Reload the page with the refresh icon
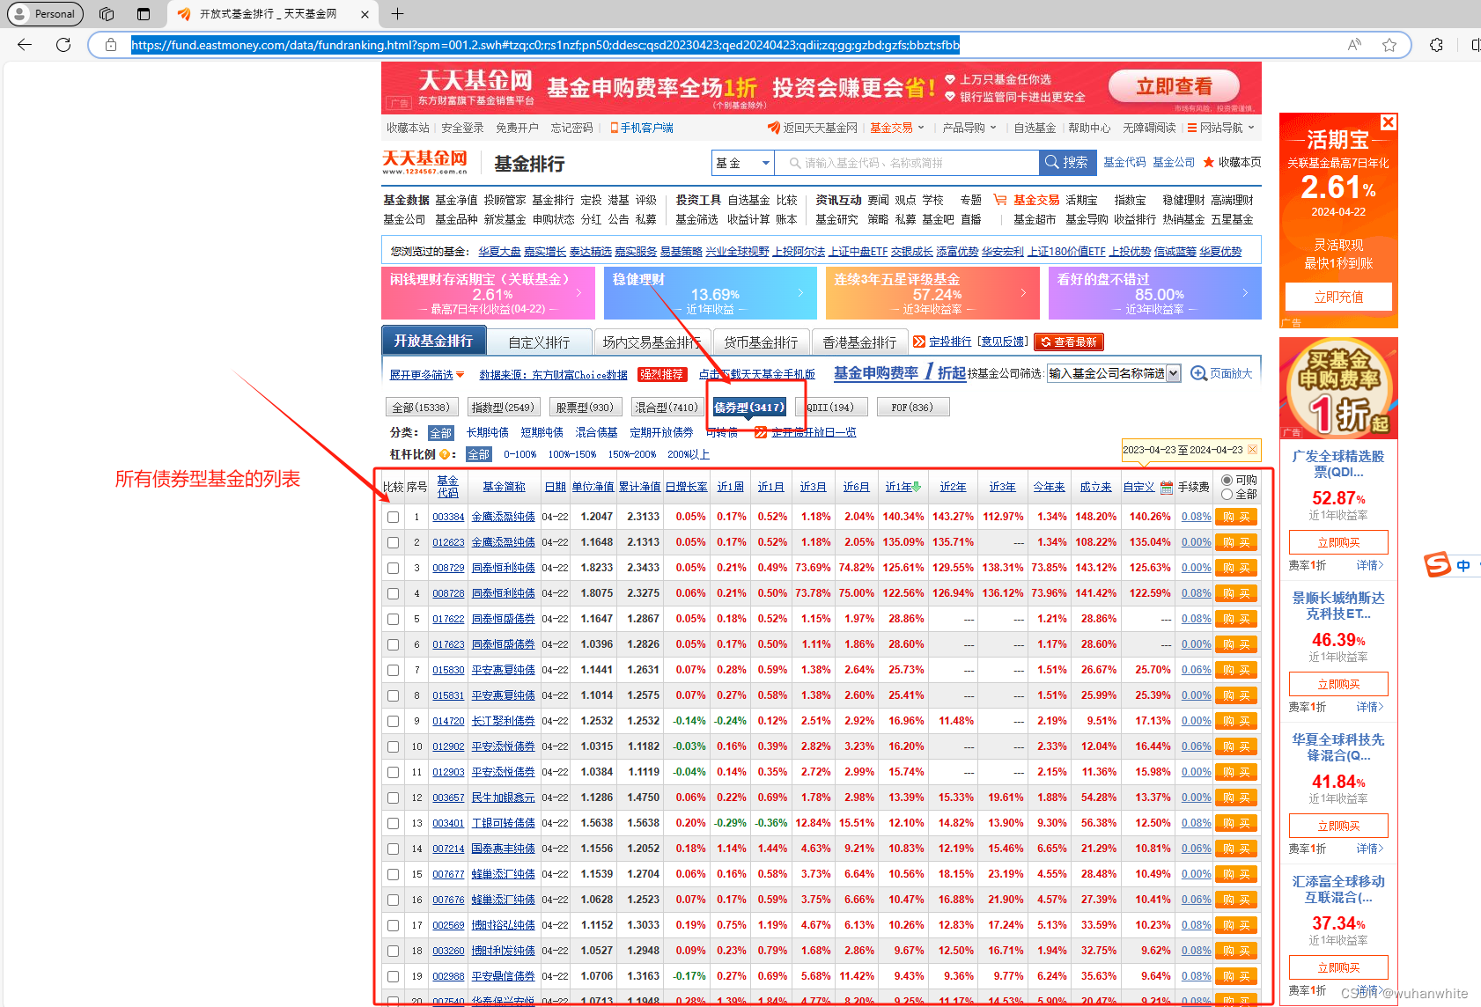 click(63, 45)
